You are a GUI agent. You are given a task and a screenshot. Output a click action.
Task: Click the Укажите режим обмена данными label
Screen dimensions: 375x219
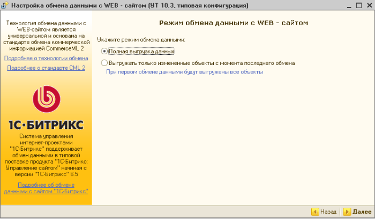(x=141, y=40)
